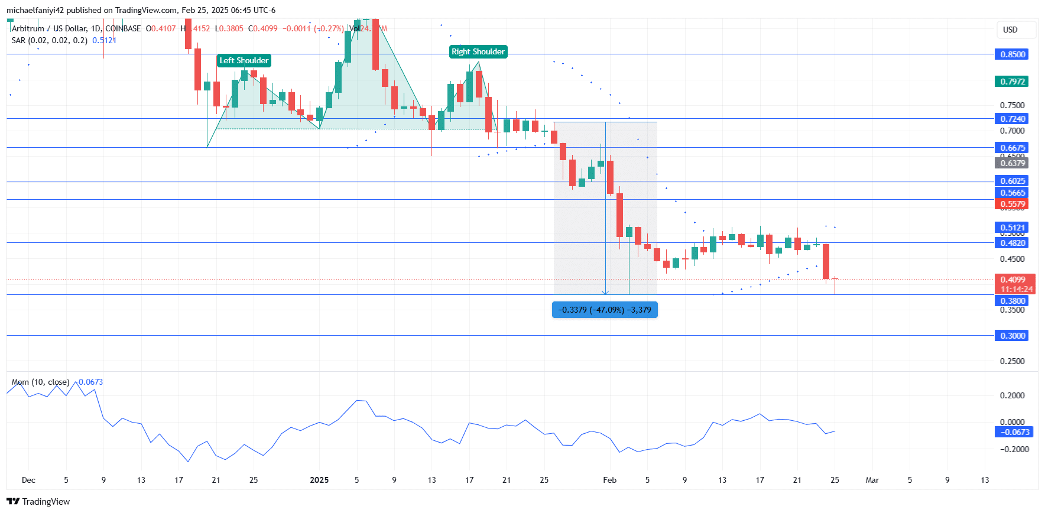Image resolution: width=1045 pixels, height=513 pixels.
Task: Click the 0.5121 SAR value label on axis
Action: 1012,228
